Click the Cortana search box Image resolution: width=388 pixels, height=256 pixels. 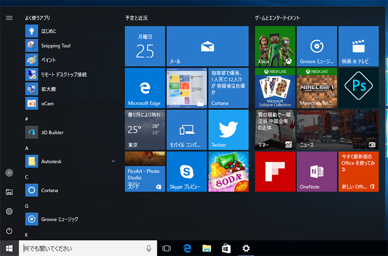tap(83, 249)
